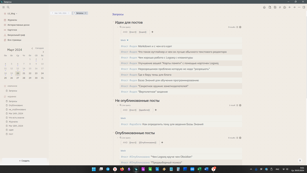
Task: Click the [[идея]] query filter tag
Action: [x=143, y=32]
